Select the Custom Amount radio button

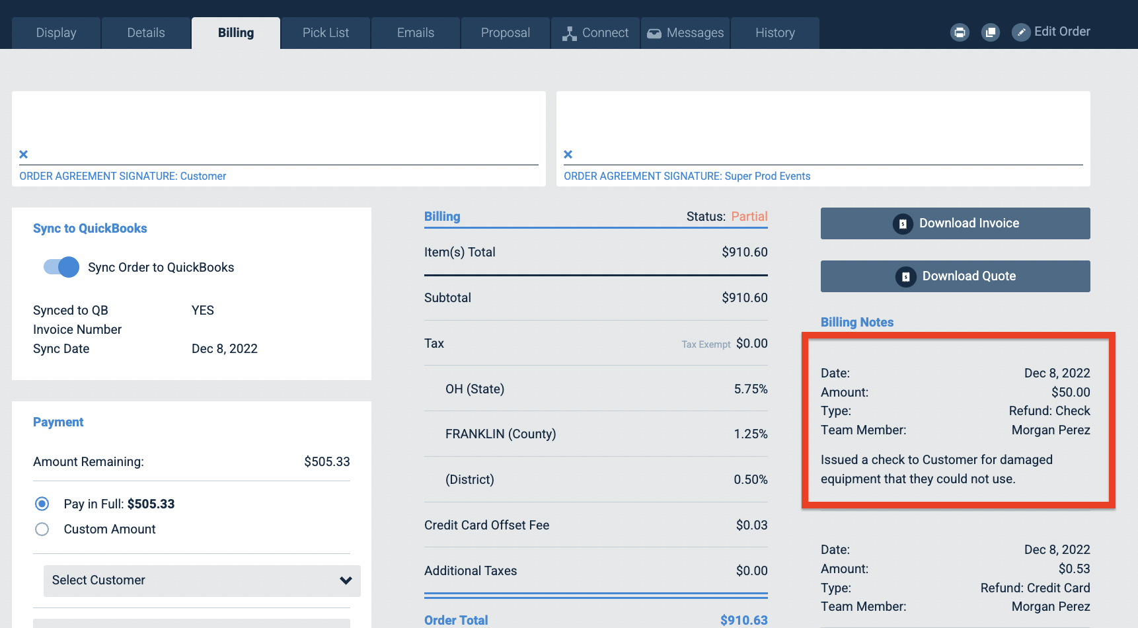[42, 529]
